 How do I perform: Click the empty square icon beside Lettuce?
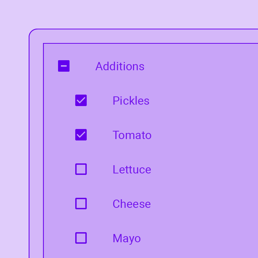(x=81, y=169)
